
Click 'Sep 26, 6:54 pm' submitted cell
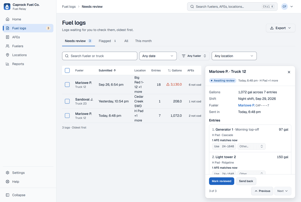111,85
